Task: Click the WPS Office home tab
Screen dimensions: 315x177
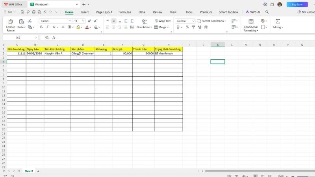Action: coord(13,4)
